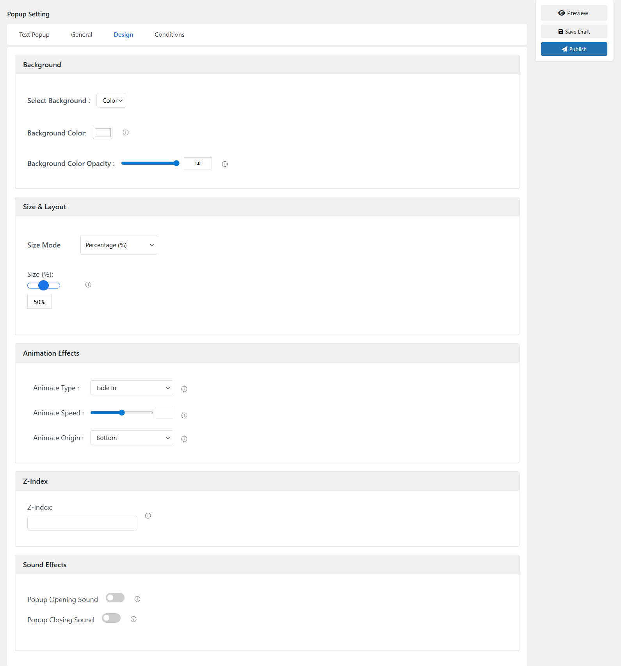Open the Animate Origin dropdown
The width and height of the screenshot is (621, 666).
tap(132, 438)
